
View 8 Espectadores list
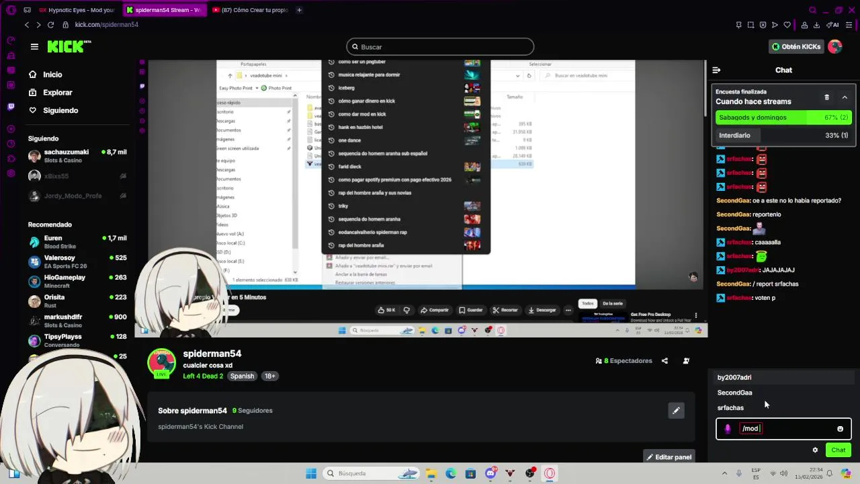[x=623, y=361]
